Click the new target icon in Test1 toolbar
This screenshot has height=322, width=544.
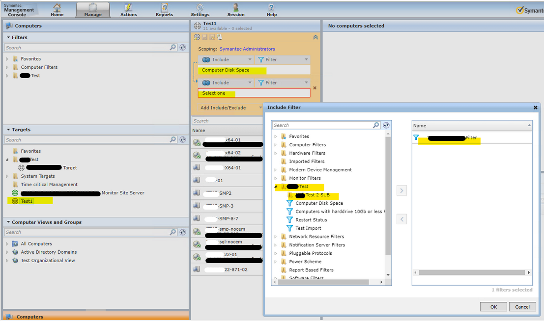[197, 37]
